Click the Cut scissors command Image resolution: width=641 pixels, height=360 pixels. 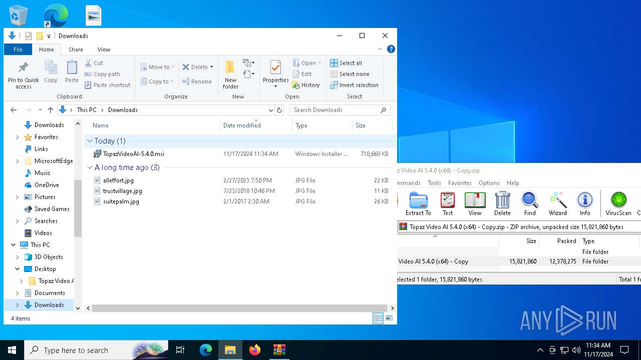pos(94,63)
